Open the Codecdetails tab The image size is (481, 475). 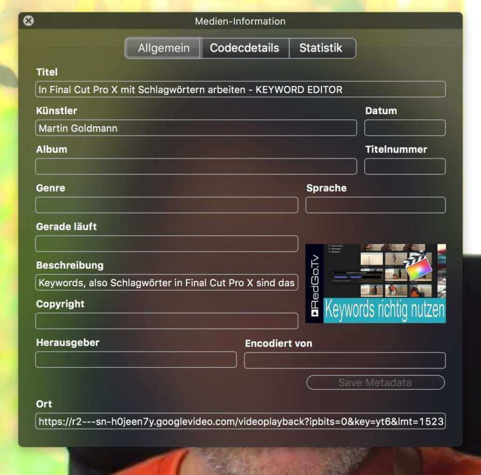(x=245, y=48)
